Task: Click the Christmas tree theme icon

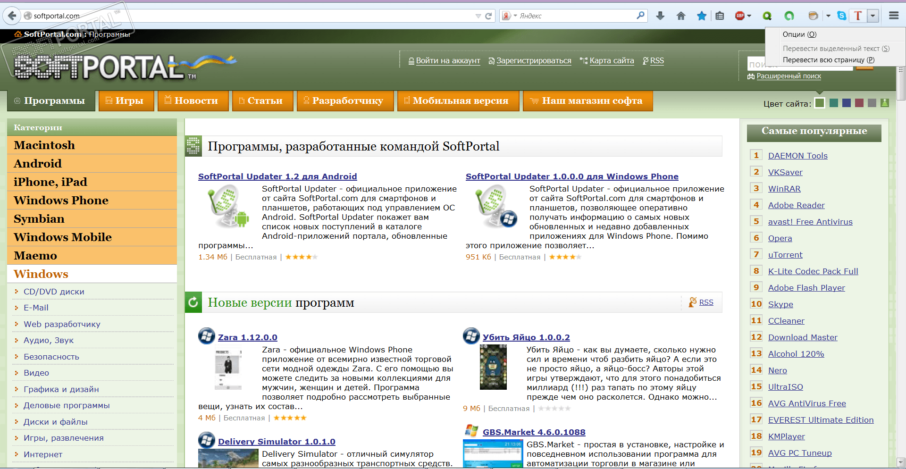Action: [x=885, y=103]
